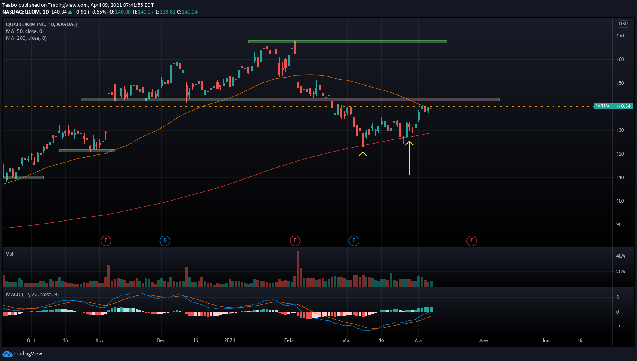Select the MA (50, close, 0) indicator legend
Viewport: 637px width, 361px height.
pos(25,31)
